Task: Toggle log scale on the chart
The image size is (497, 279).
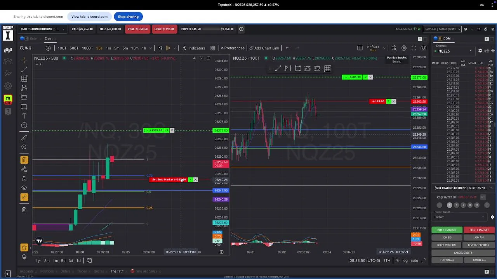Action: tap(405, 261)
